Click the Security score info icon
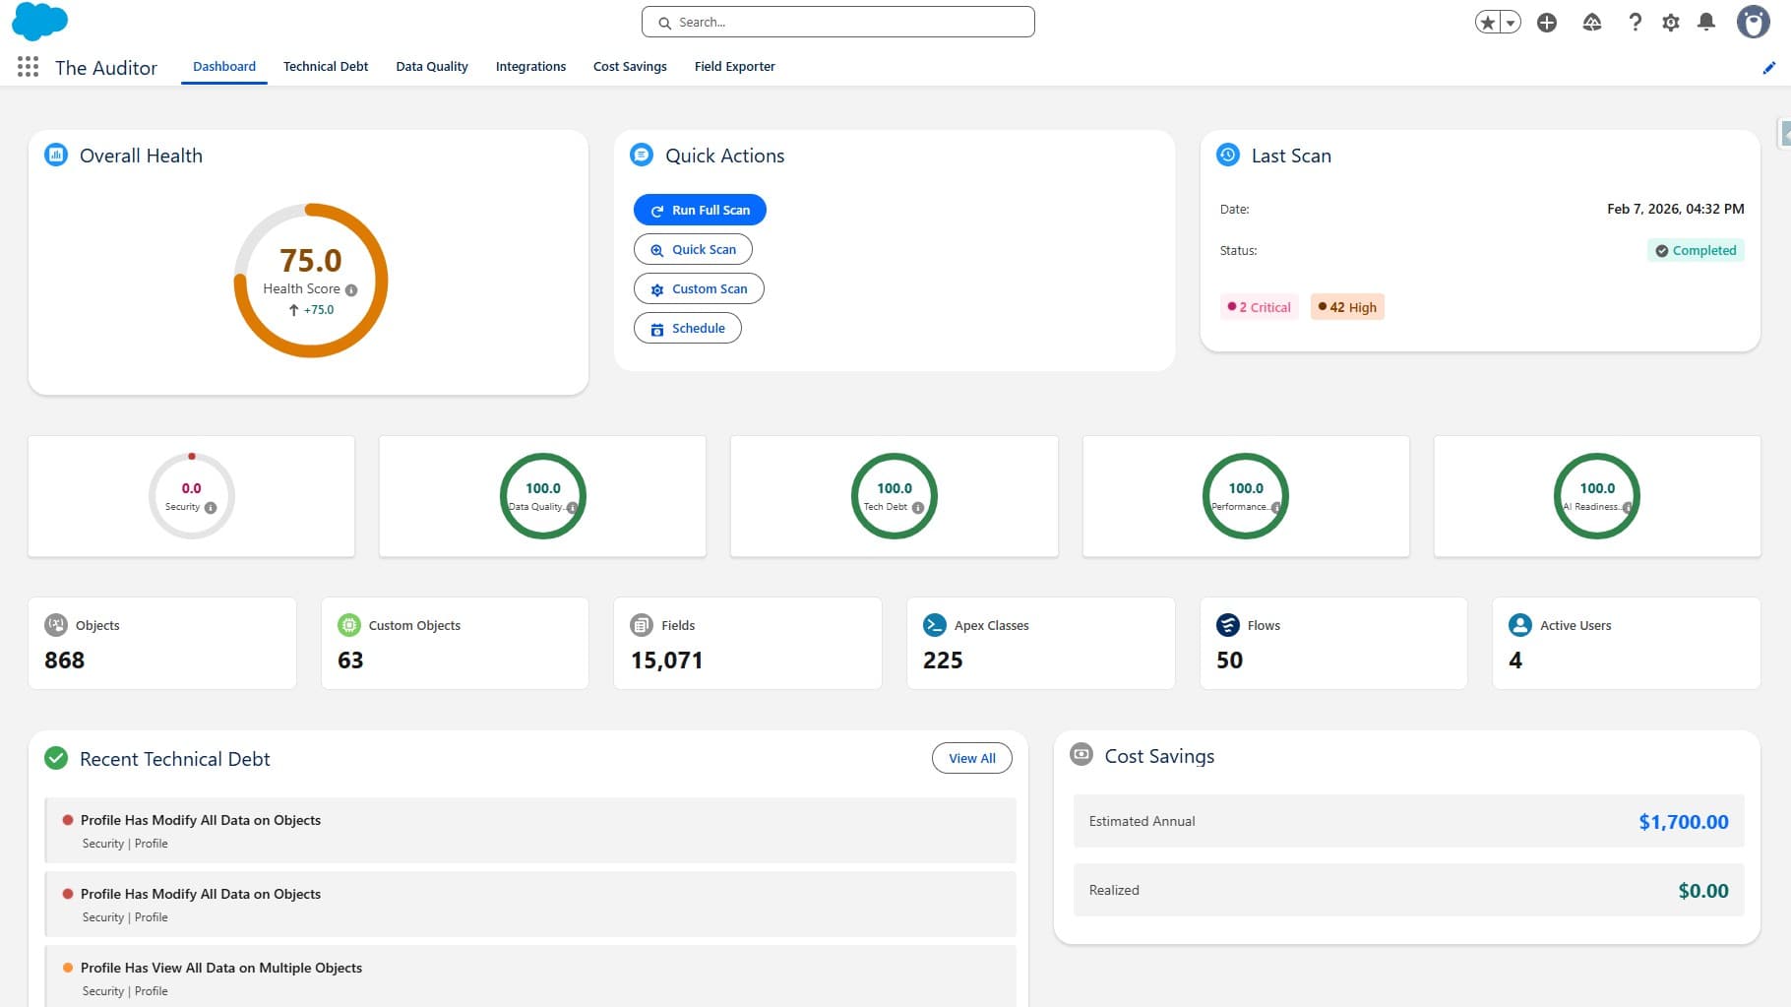This screenshot has width=1791, height=1007. coord(211,508)
